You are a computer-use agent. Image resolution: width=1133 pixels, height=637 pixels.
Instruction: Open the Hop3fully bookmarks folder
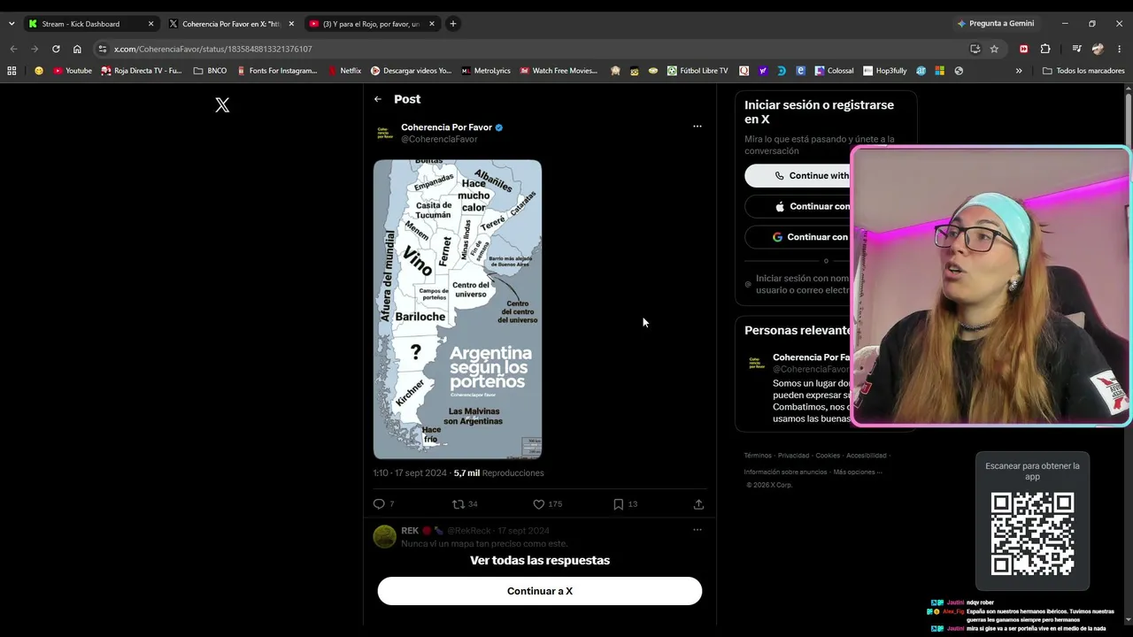click(x=885, y=71)
